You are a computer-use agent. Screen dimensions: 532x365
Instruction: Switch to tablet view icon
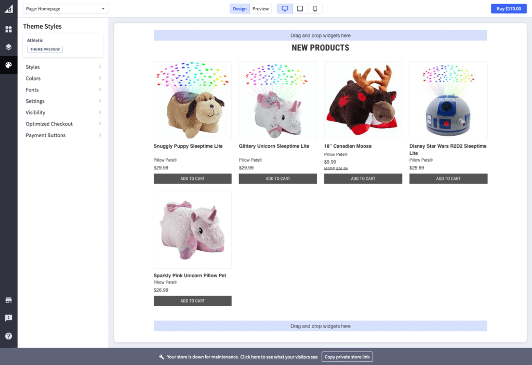[x=300, y=8]
